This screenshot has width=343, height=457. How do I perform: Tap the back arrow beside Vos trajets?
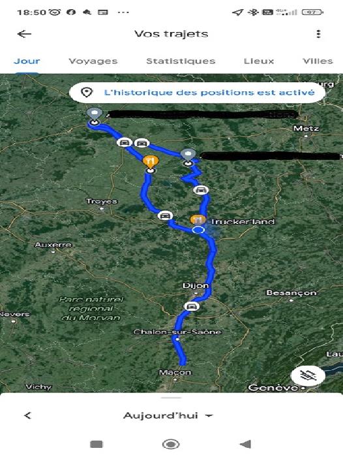25,34
